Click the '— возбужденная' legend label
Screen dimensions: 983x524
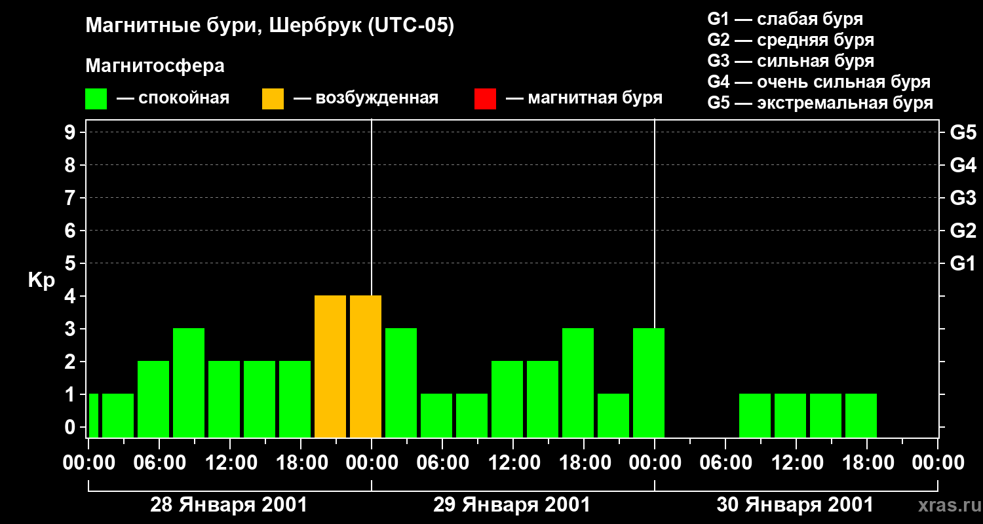[366, 99]
